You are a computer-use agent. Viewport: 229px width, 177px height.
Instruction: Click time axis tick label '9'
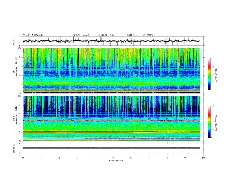[185, 158]
